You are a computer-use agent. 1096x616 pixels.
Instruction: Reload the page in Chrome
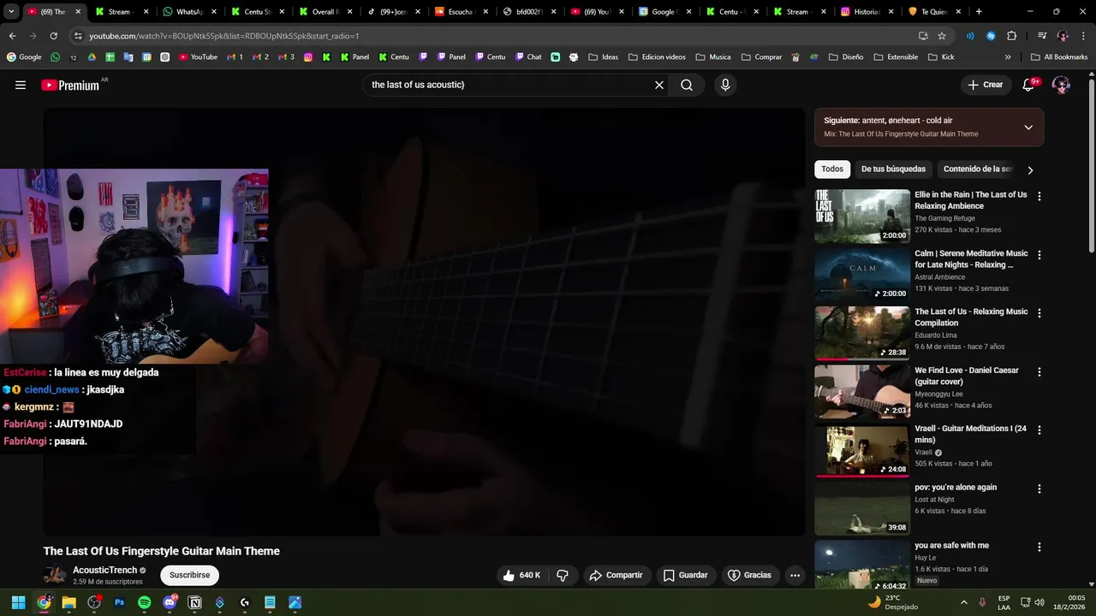tap(53, 36)
